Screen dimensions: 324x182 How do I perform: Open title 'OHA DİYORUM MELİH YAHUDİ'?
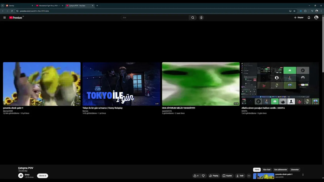pos(178,108)
